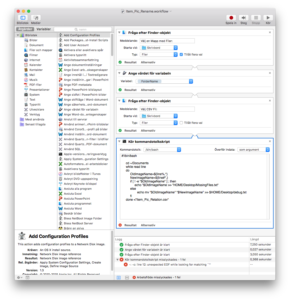This screenshot has width=290, height=301.
Task: Toggle the Bibliotek sidebar button
Action: coord(23,18)
